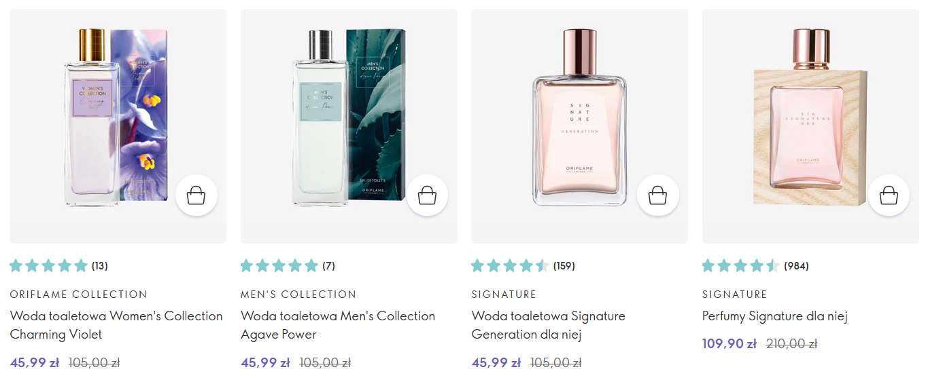Screen dimensions: 926x378
Task: Add Charming Violet to shopping bag
Action: click(x=196, y=196)
